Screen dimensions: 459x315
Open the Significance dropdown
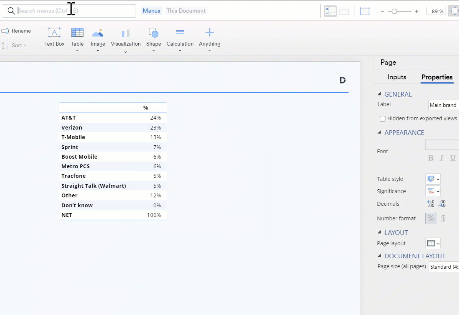(433, 191)
